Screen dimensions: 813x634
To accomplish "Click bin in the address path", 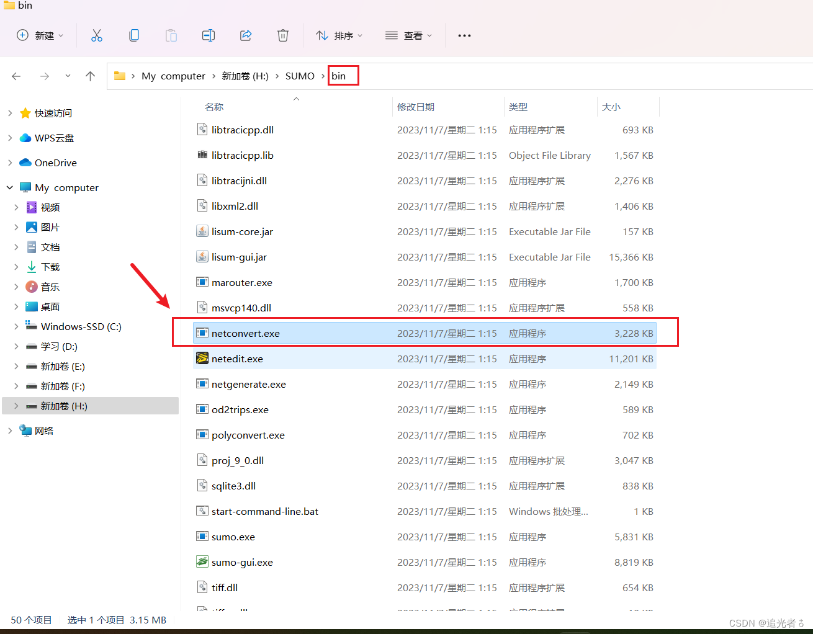I will [x=339, y=76].
